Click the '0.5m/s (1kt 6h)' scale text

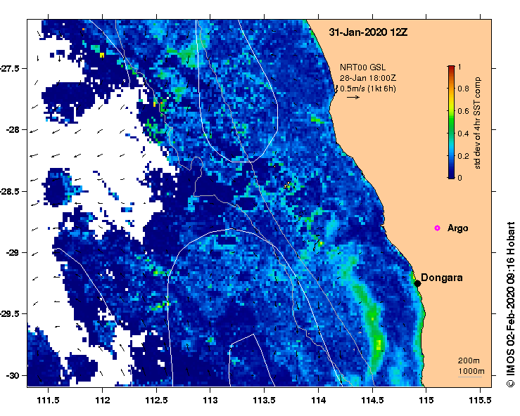click(x=368, y=89)
